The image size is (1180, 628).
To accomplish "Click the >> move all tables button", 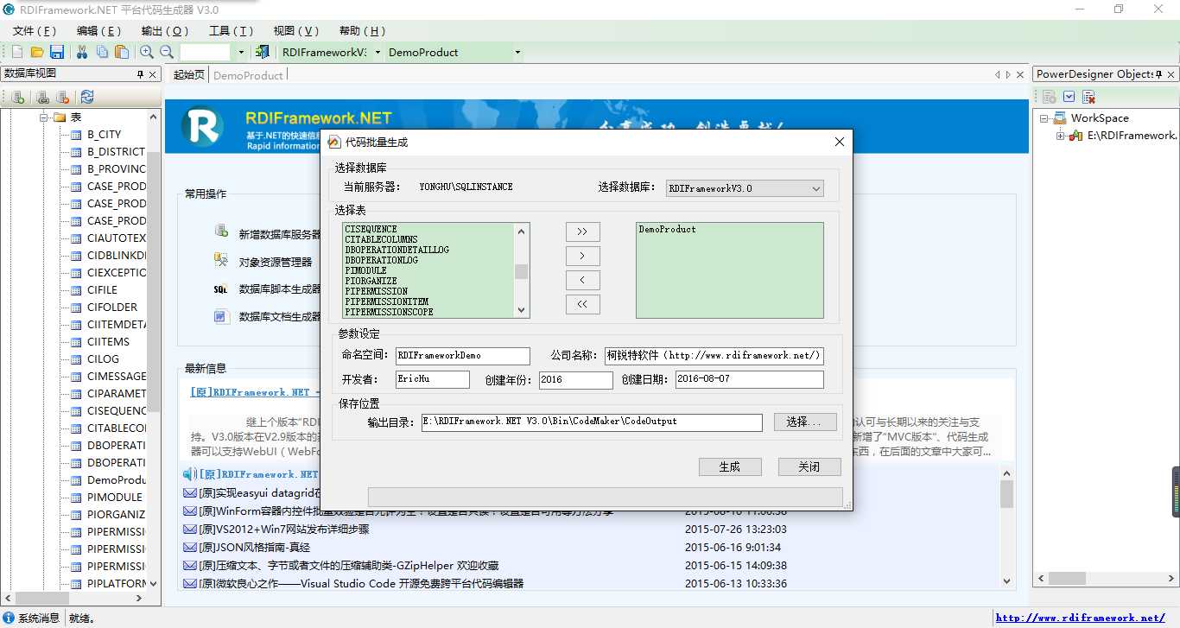I will pyautogui.click(x=582, y=232).
